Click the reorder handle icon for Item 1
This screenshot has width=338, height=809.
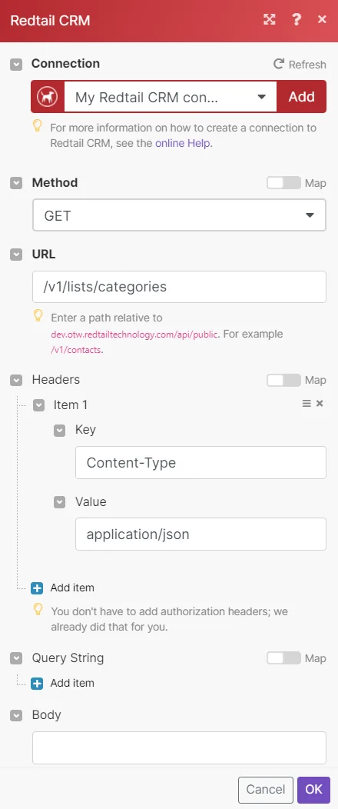click(x=307, y=404)
